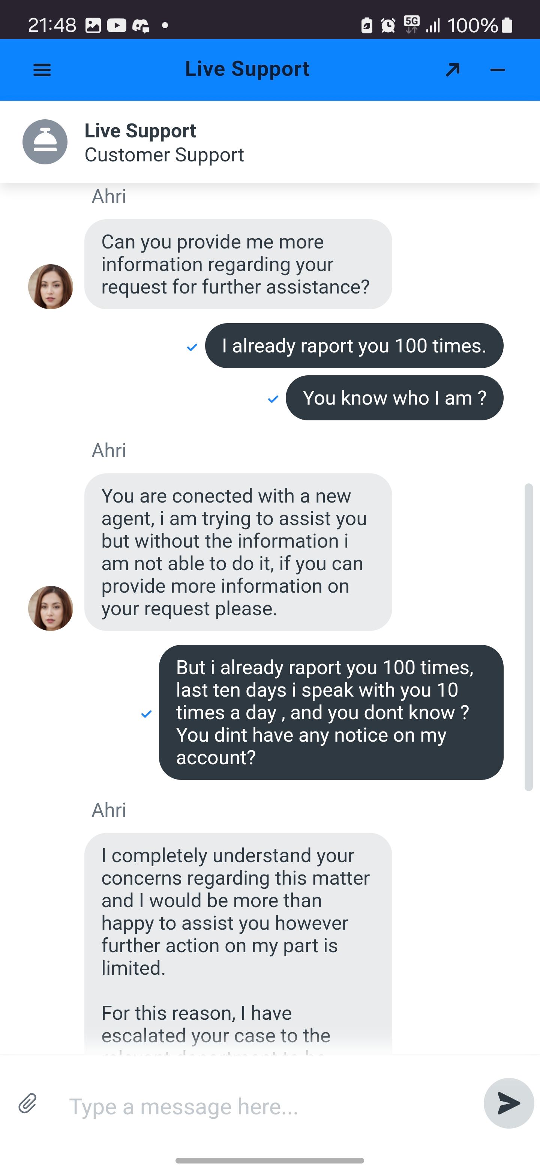Image resolution: width=540 pixels, height=1171 pixels.
Task: Tap the 'last ten days i speak' message bubble
Action: 331,712
